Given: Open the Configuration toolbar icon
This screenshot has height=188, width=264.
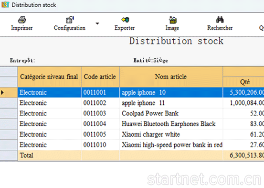Looking at the screenshot, I should coord(70,20).
